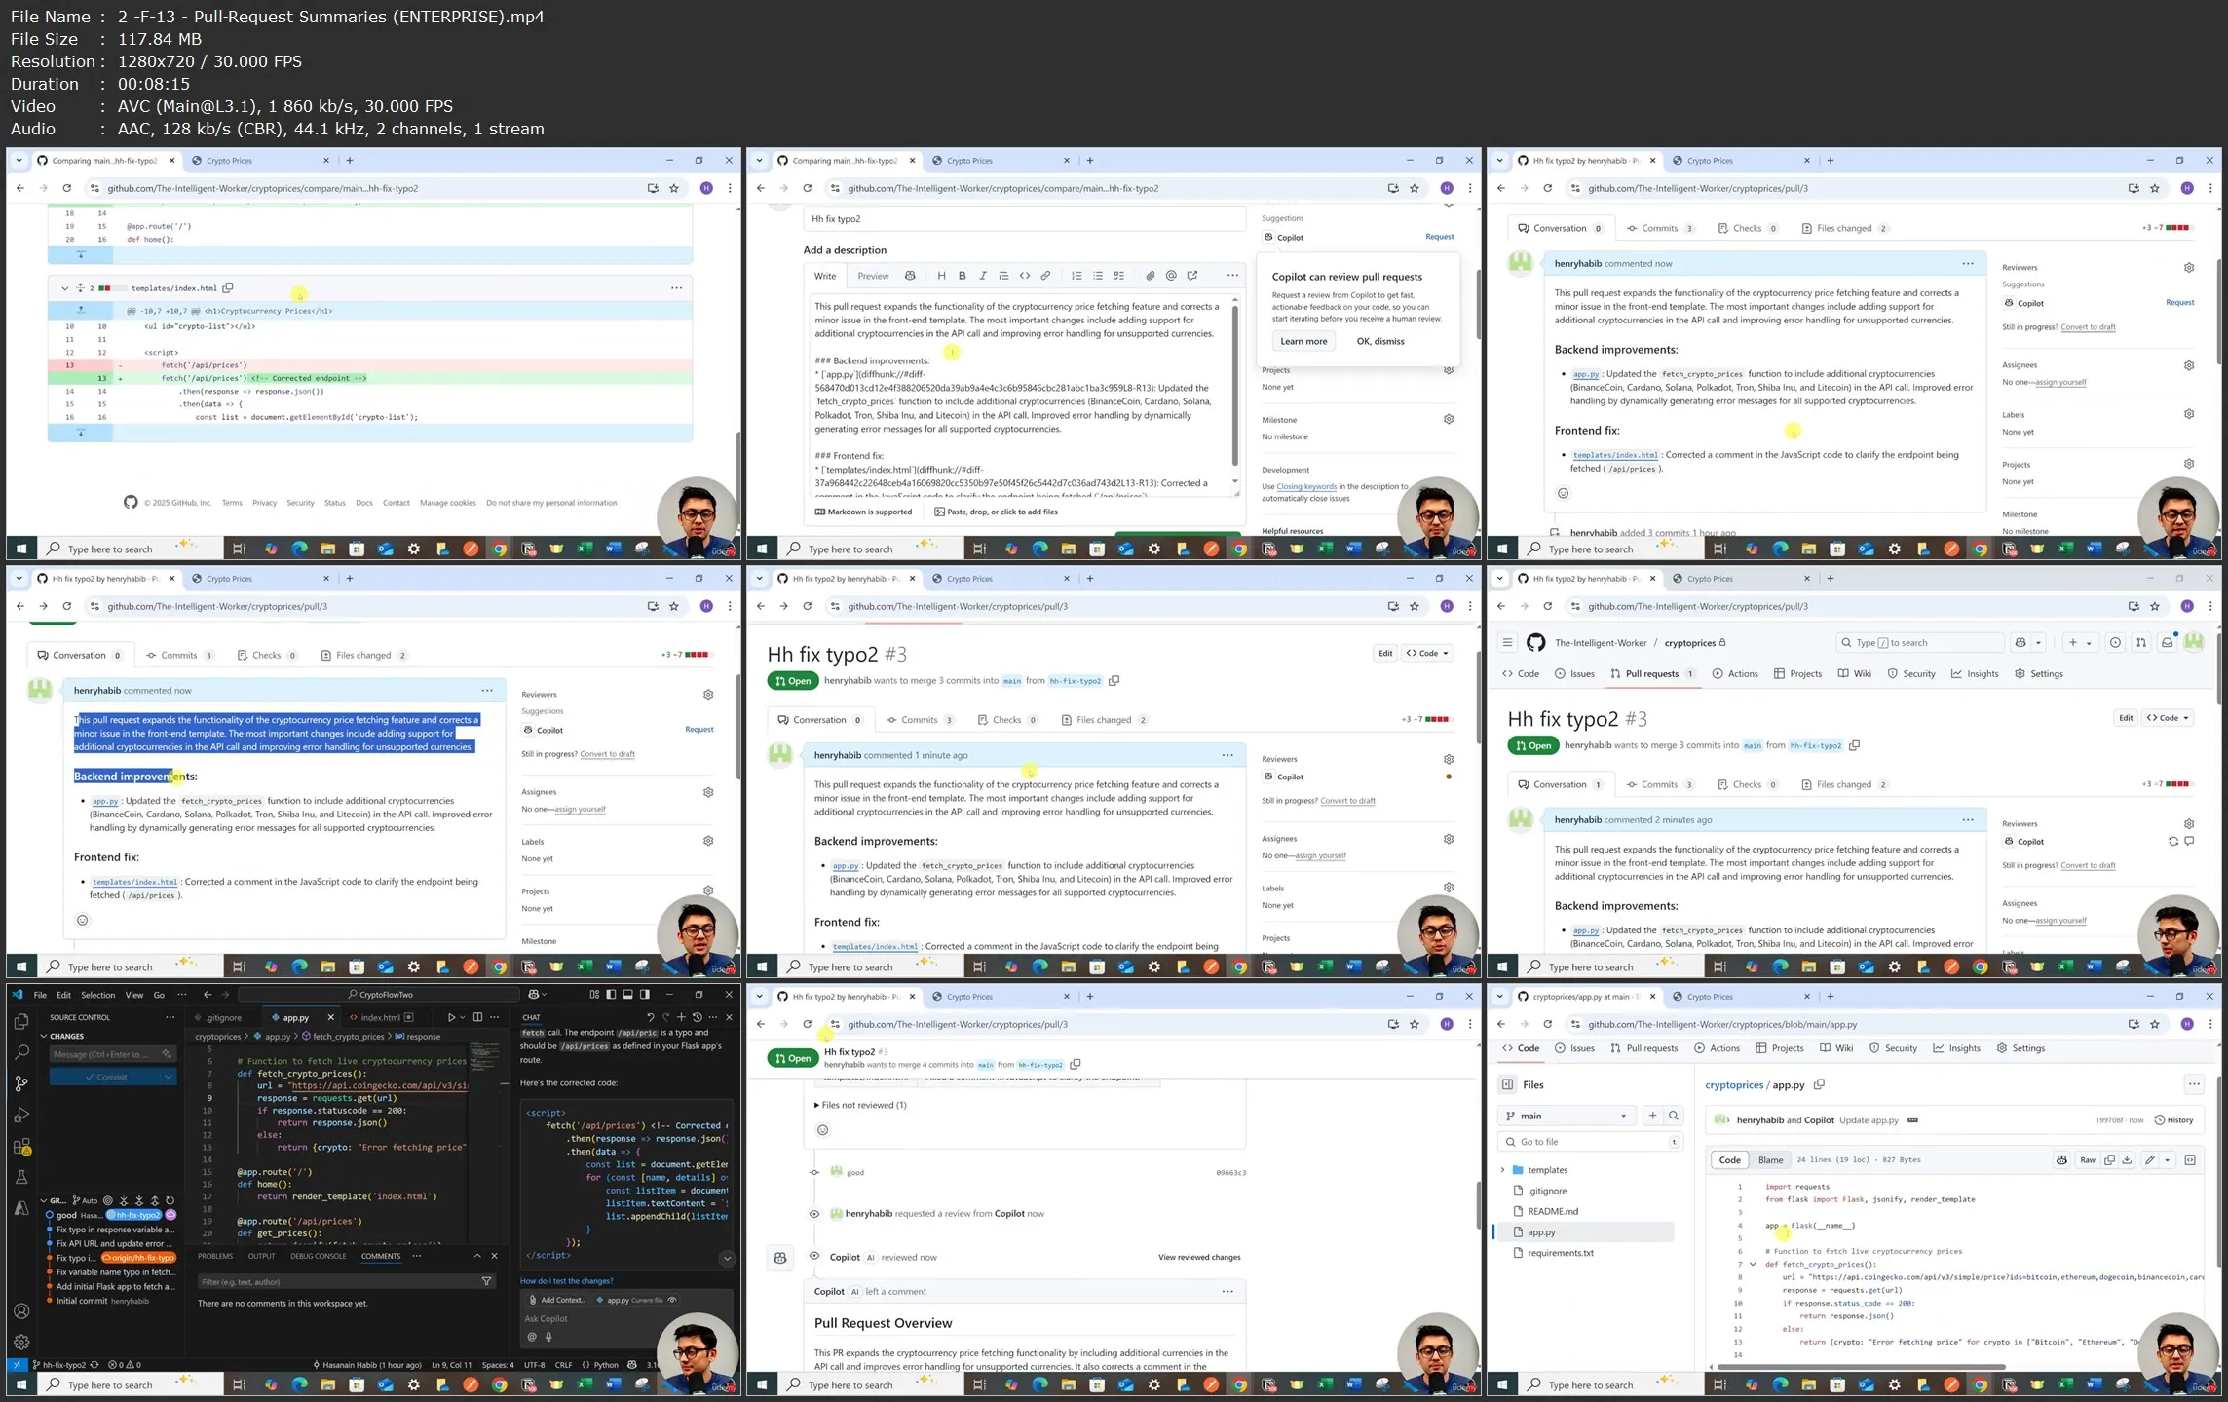Ask Copilot about app.py file
Image resolution: width=2228 pixels, height=1402 pixels.
[2061, 1160]
